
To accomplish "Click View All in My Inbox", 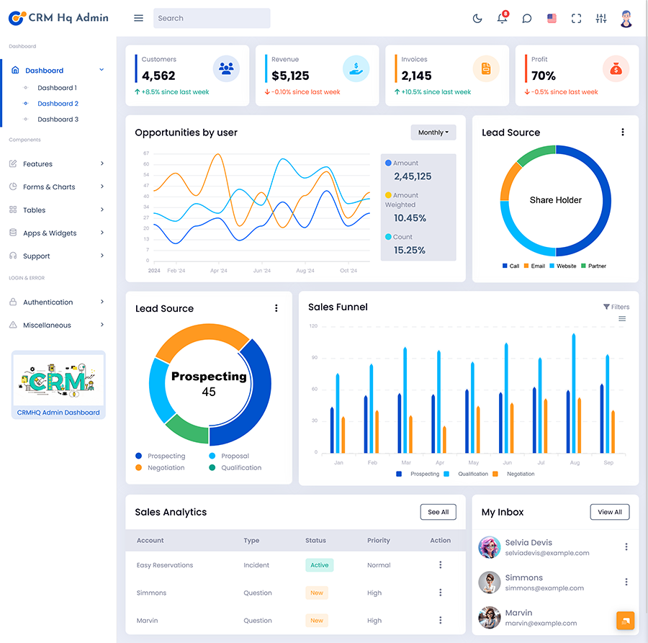I will (x=610, y=512).
